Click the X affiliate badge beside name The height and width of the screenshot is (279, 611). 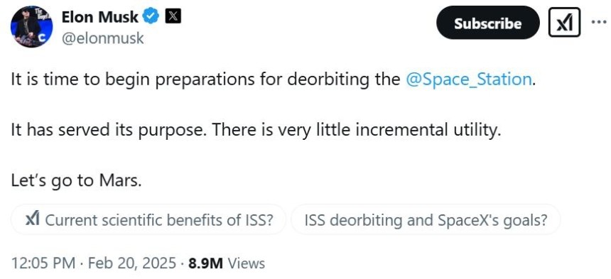pos(173,16)
